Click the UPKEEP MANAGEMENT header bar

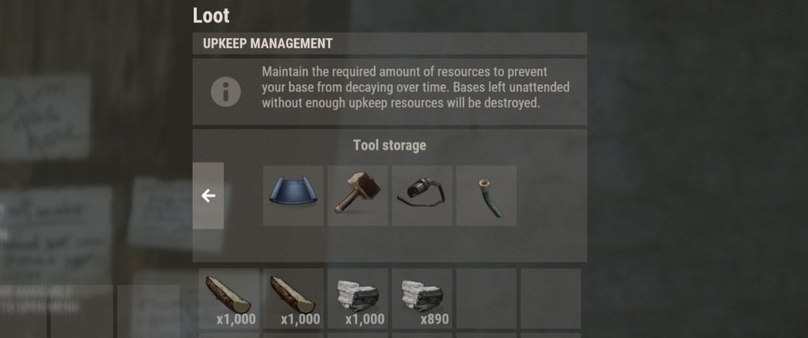point(389,44)
